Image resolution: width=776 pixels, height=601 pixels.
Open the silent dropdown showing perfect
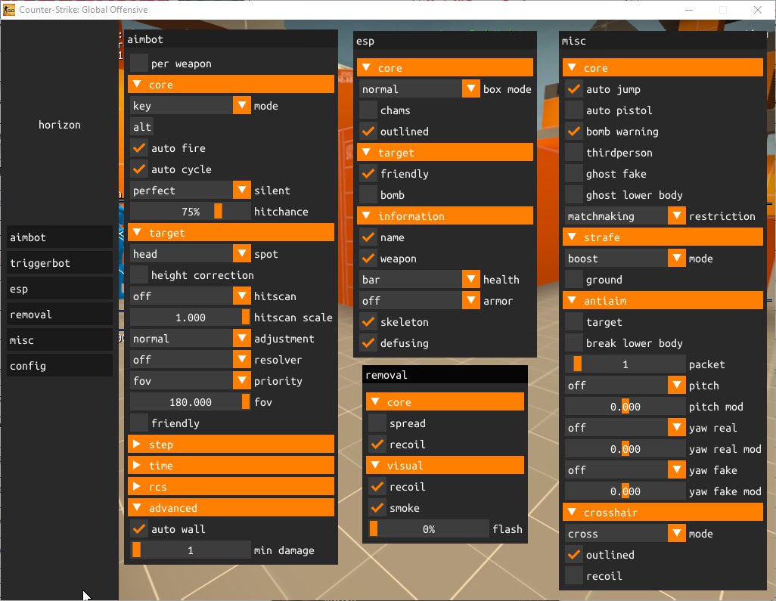[191, 191]
